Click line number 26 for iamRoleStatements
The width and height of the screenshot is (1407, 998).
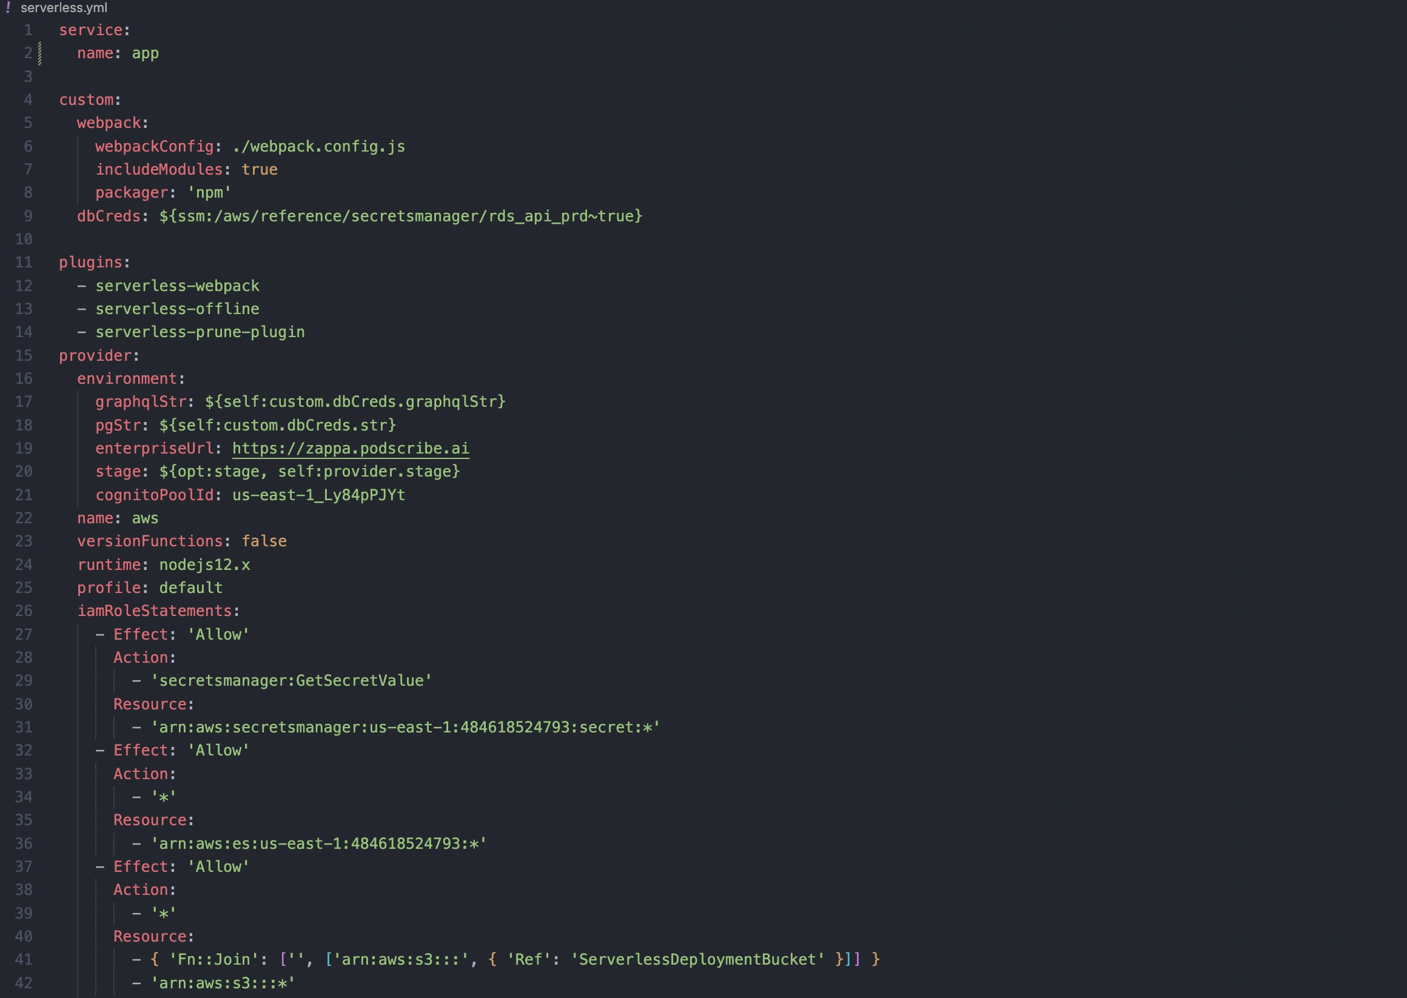tap(24, 611)
